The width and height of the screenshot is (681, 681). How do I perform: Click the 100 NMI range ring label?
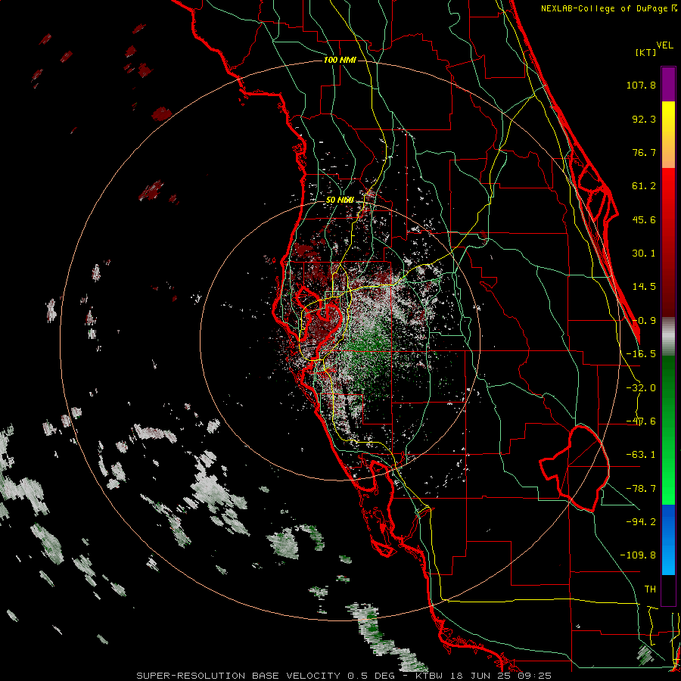pyautogui.click(x=340, y=60)
